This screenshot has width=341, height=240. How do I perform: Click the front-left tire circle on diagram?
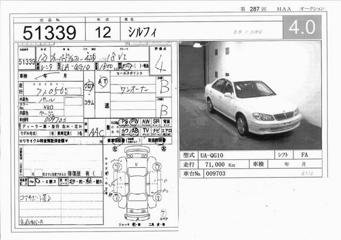(x=117, y=166)
